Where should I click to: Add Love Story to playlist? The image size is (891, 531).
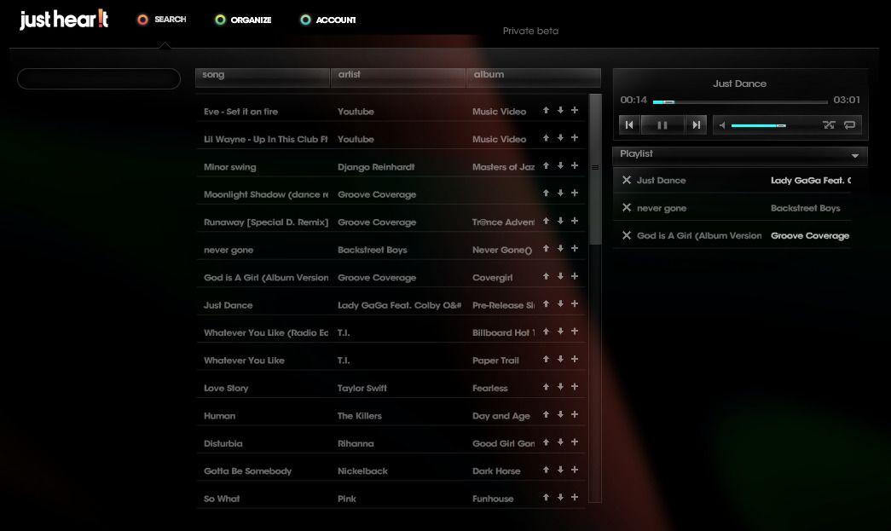coord(575,387)
